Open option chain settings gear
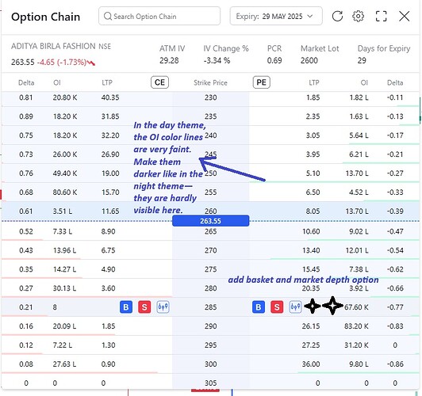 pos(358,16)
